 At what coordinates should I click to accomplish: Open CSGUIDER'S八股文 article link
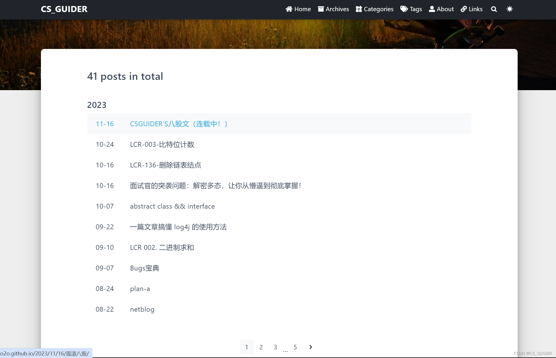pos(179,124)
